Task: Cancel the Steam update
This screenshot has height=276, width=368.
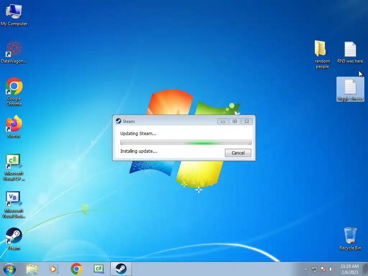Action: (238, 153)
